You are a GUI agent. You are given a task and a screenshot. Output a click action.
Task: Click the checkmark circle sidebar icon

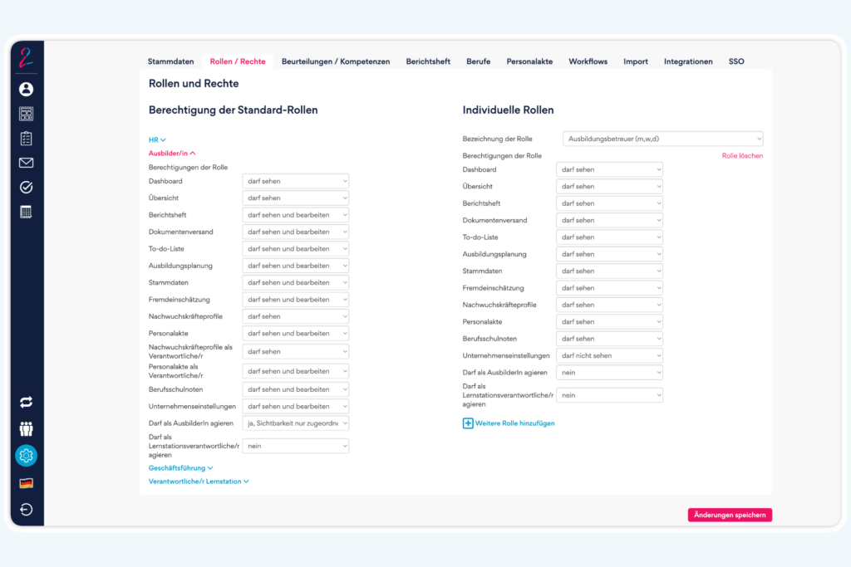point(25,187)
